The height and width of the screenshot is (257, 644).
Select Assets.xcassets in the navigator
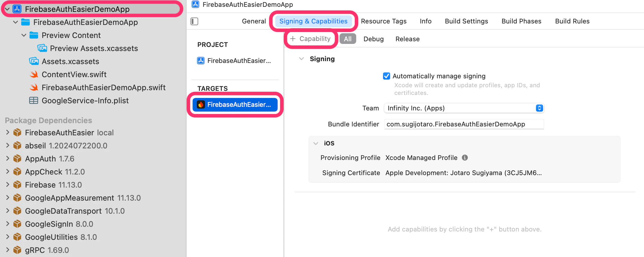pos(70,61)
